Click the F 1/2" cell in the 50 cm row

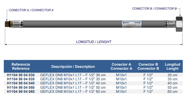[x=148, y=87]
